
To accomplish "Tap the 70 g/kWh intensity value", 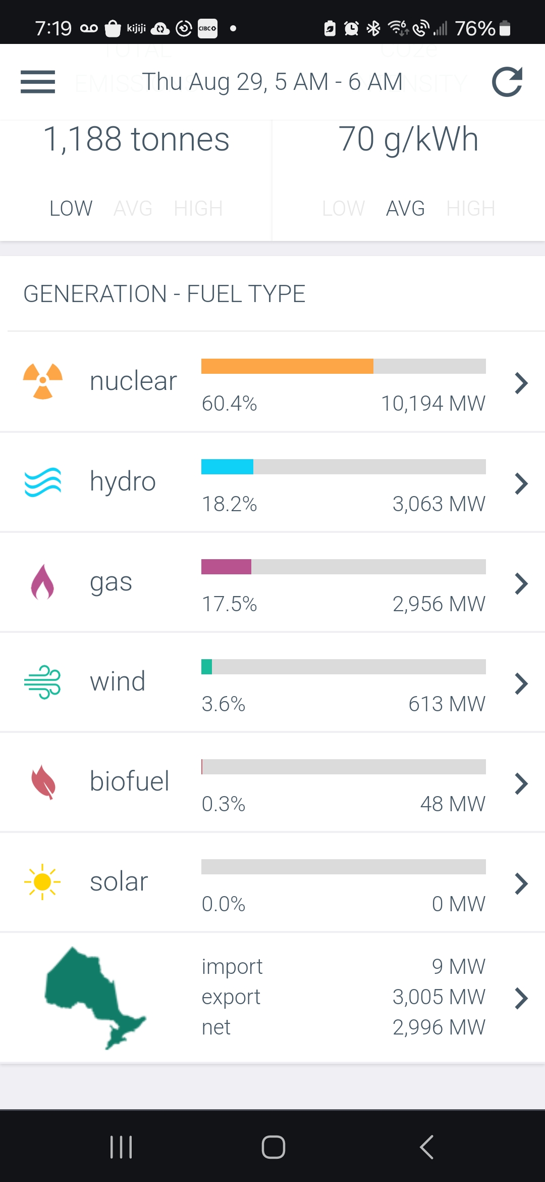I will click(x=408, y=139).
